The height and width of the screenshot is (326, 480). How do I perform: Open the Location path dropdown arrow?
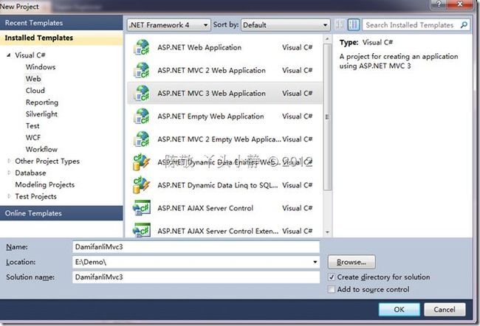(315, 262)
